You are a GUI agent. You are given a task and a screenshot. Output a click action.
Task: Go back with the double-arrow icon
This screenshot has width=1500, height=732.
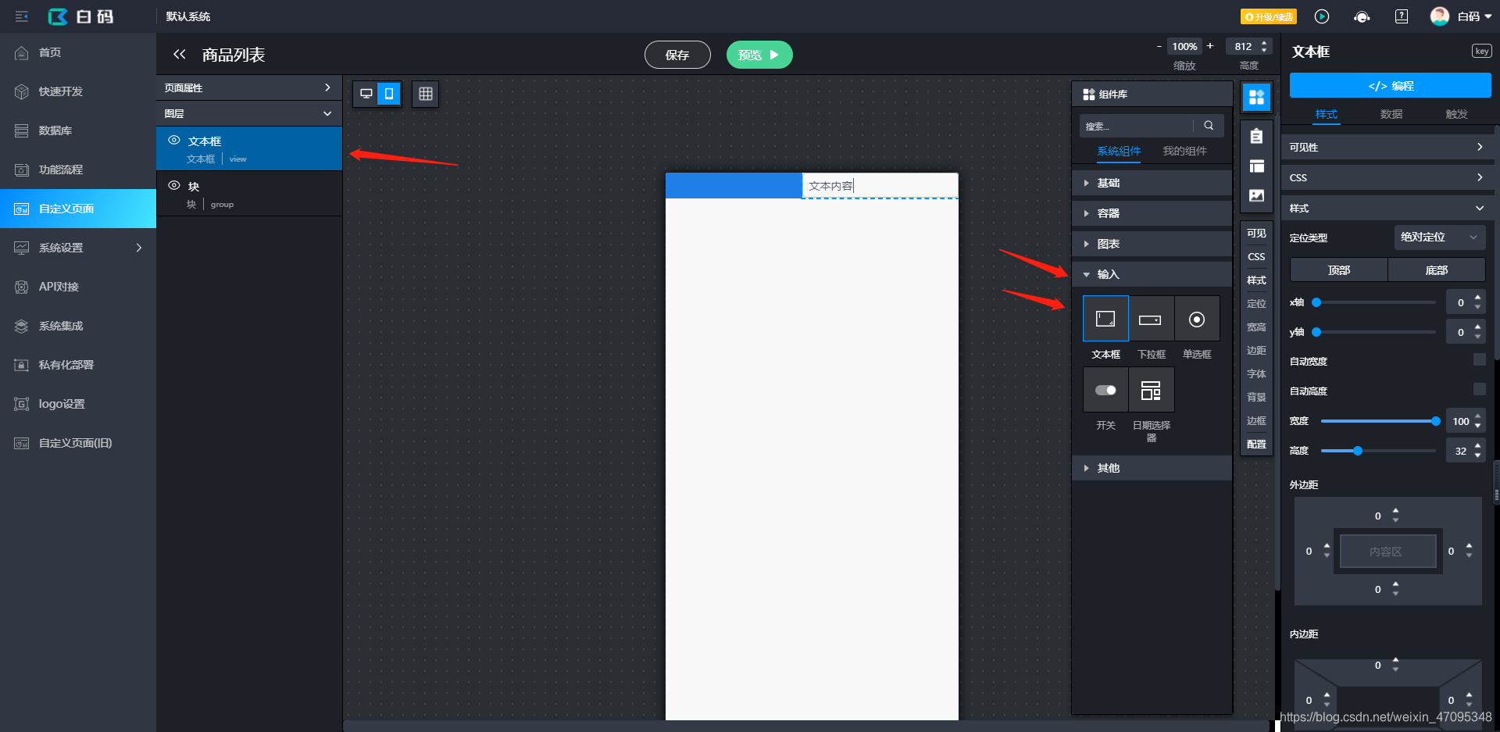pos(180,54)
